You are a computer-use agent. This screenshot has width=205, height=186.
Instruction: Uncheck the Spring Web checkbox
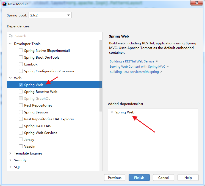point(21,85)
